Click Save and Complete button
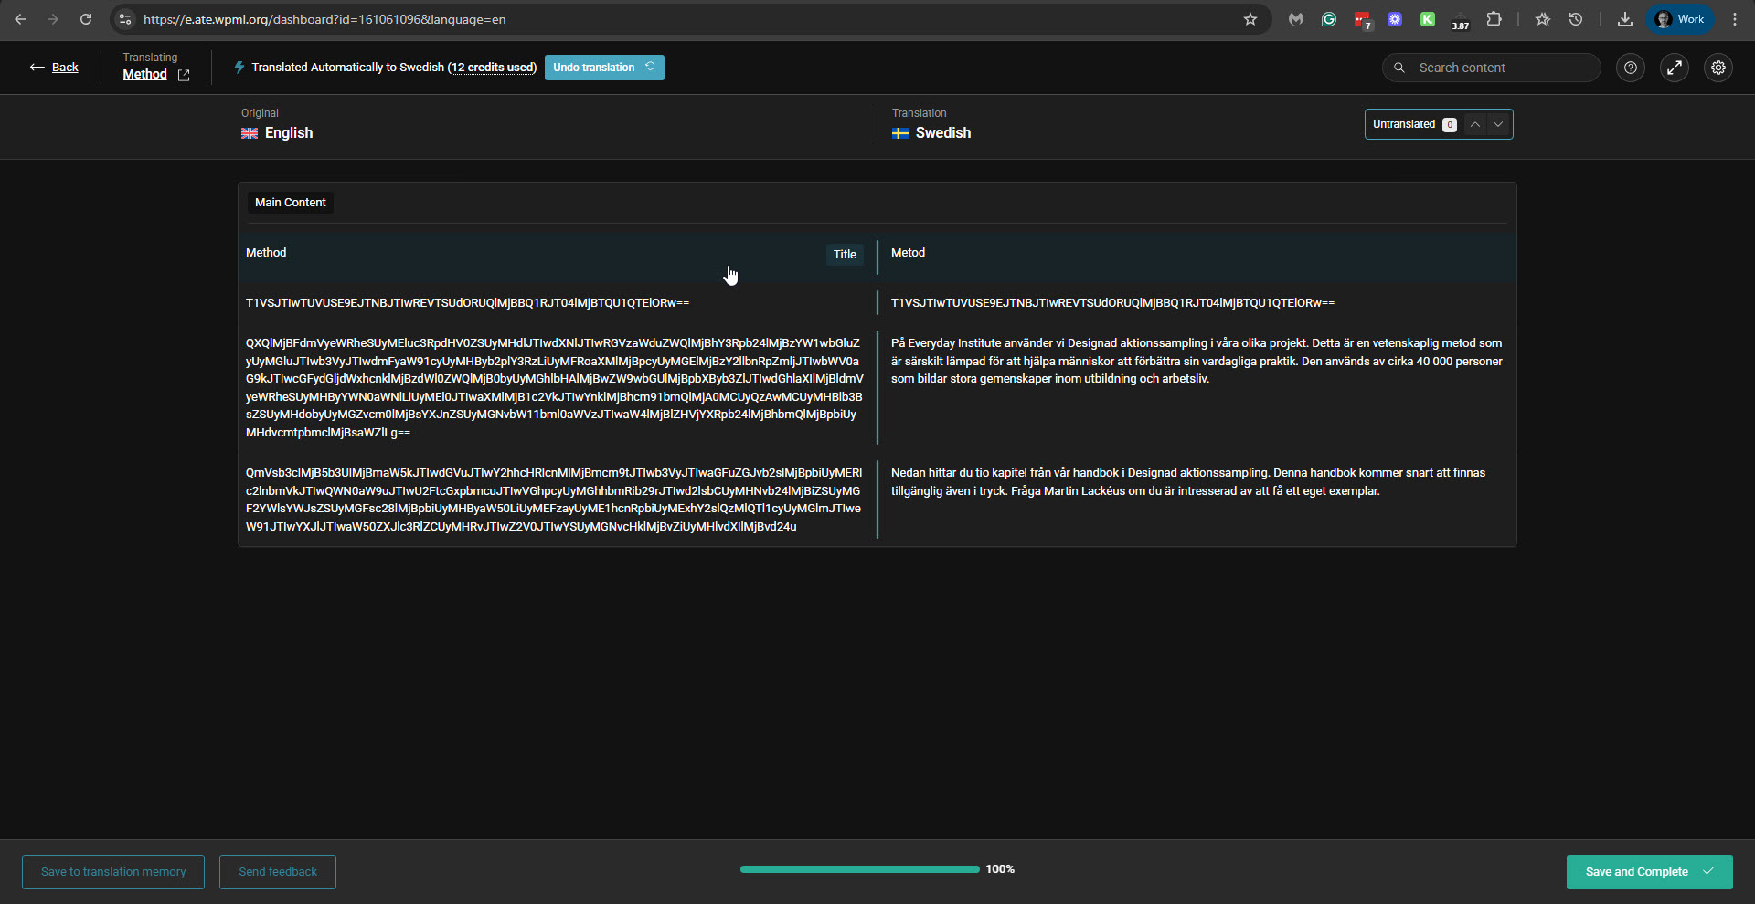Screen dimensions: 1755x904 1648,871
